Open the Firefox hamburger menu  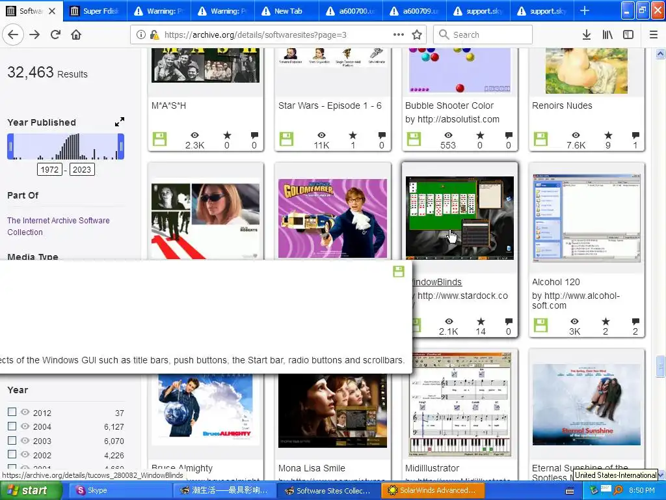(654, 35)
